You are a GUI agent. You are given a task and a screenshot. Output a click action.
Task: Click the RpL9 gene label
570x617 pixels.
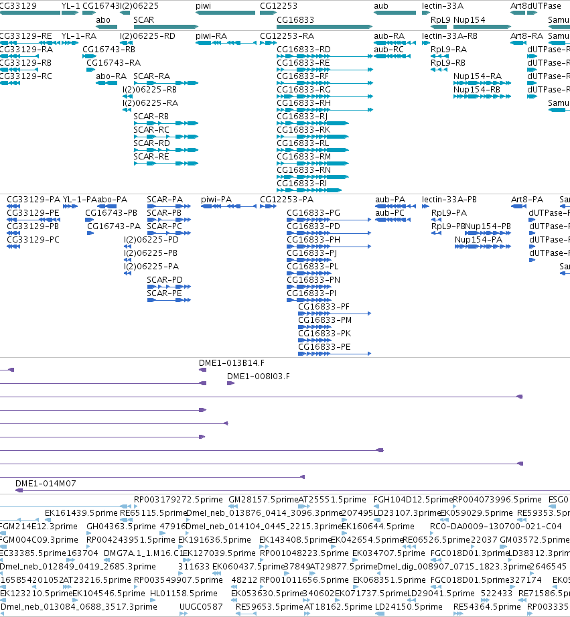pos(440,19)
